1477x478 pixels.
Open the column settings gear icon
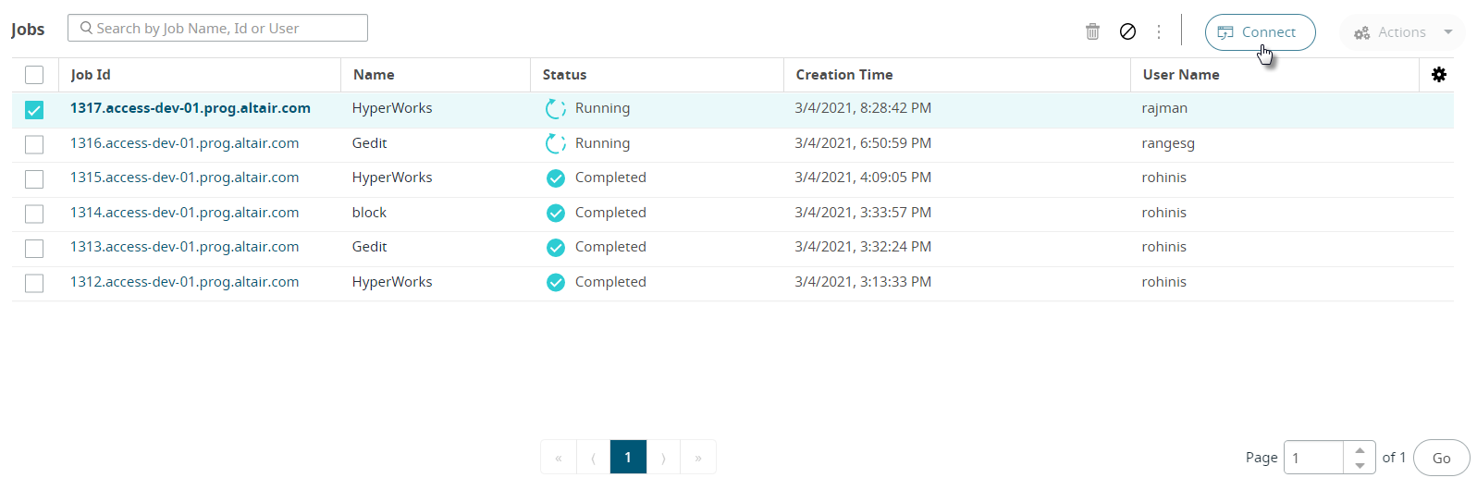coord(1439,75)
